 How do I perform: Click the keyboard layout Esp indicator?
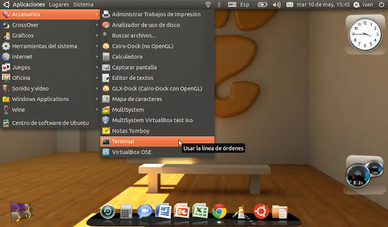[239, 4]
